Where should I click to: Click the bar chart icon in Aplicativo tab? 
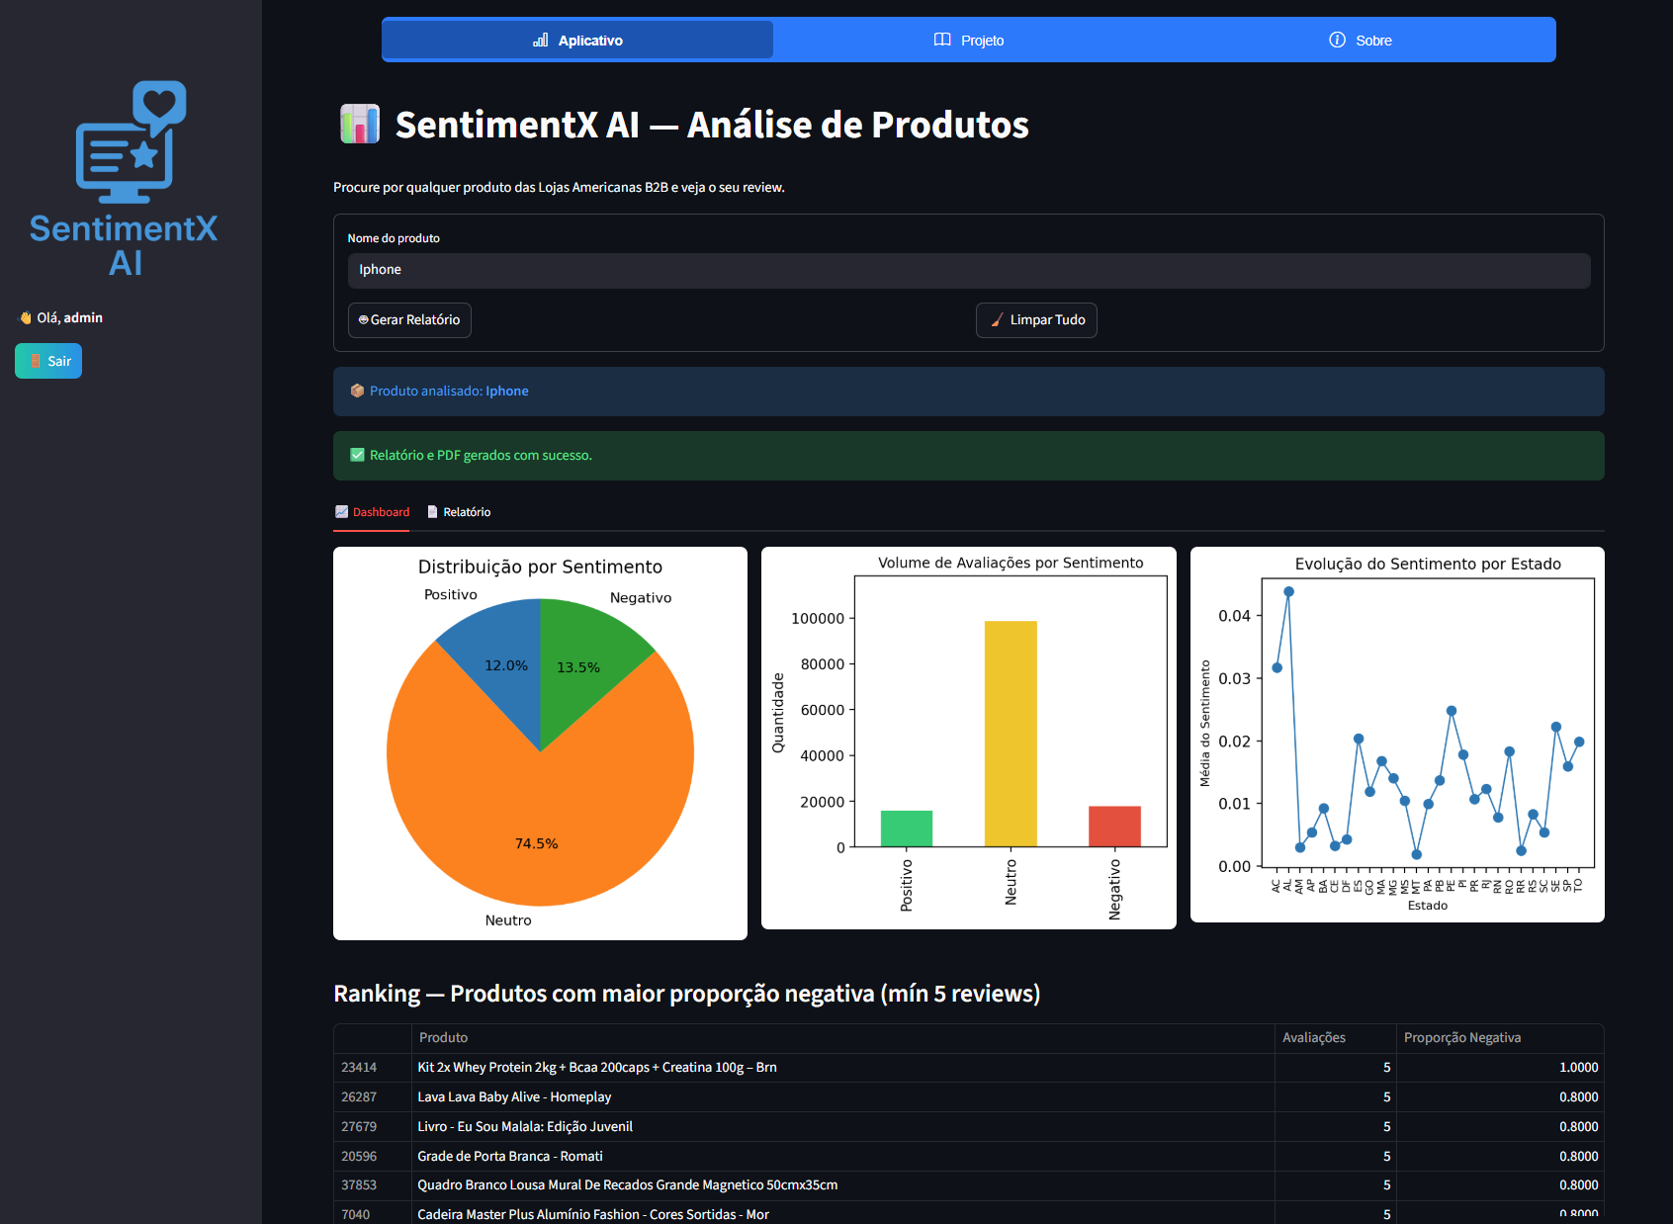[541, 41]
